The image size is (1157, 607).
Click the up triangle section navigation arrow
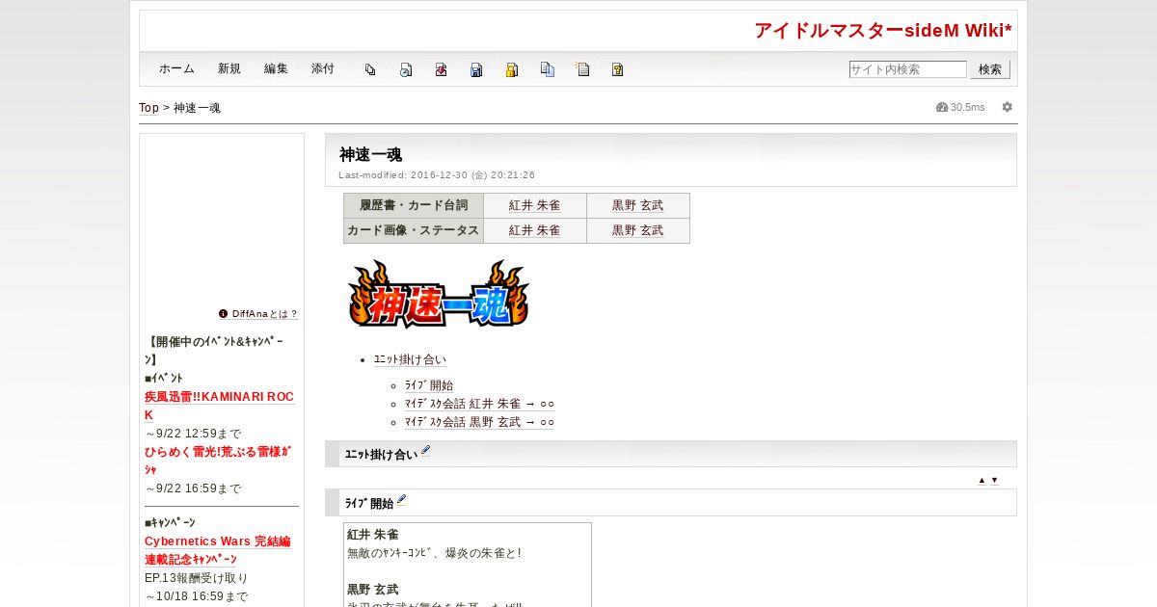click(982, 480)
